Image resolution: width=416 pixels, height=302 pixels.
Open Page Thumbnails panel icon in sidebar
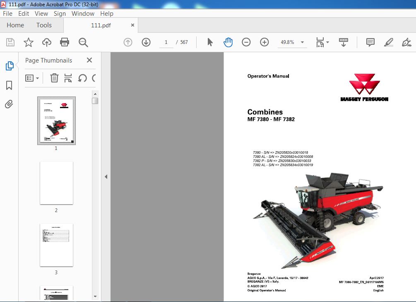[10, 65]
